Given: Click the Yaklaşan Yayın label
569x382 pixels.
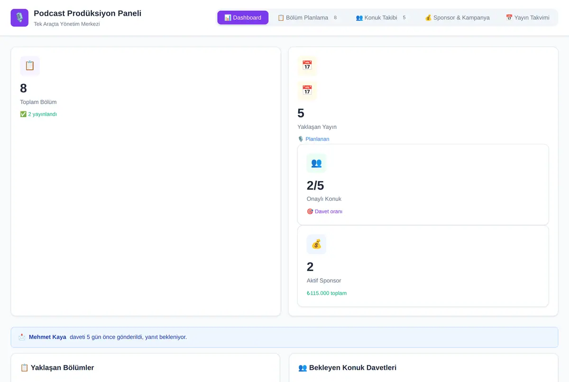Looking at the screenshot, I should 317,127.
